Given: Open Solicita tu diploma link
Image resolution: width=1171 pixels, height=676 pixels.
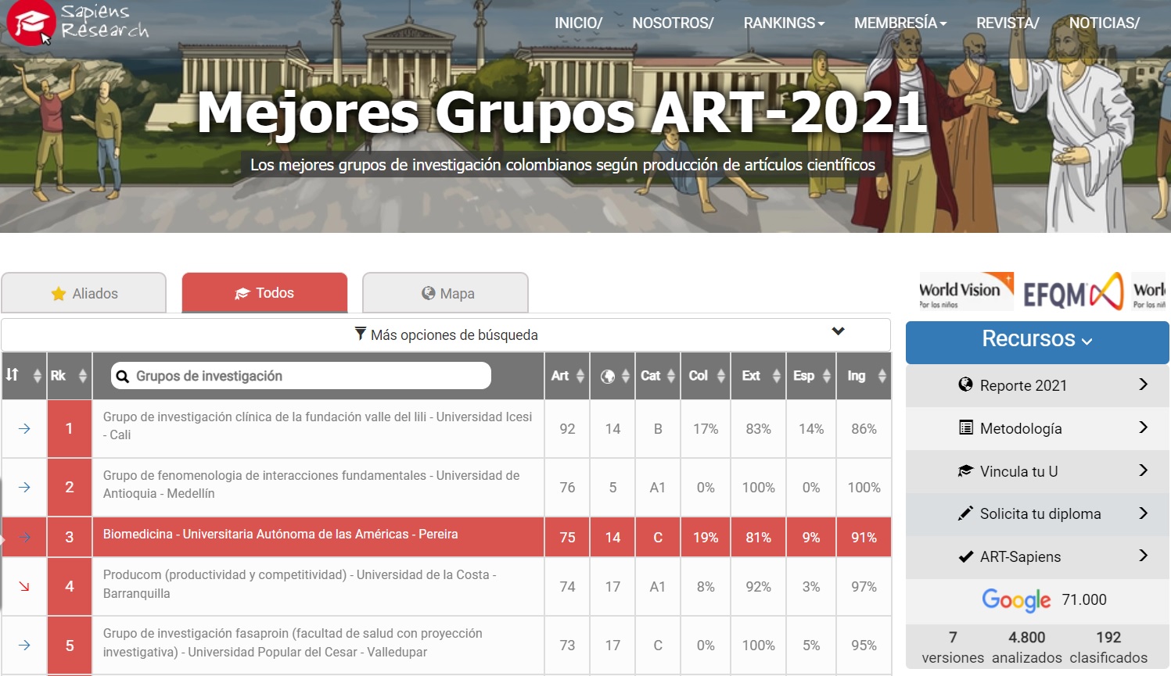Looking at the screenshot, I should [1037, 513].
